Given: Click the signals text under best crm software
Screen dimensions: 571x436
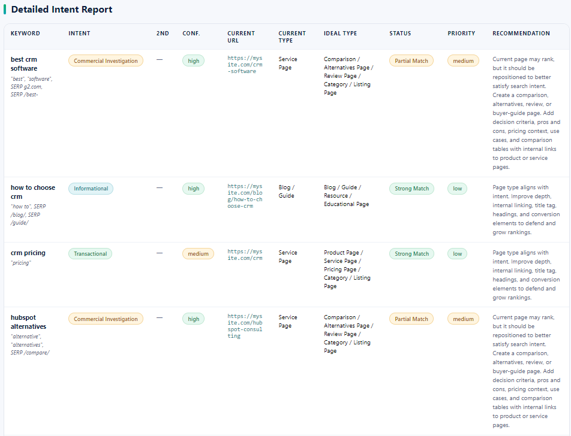Looking at the screenshot, I should click(32, 87).
